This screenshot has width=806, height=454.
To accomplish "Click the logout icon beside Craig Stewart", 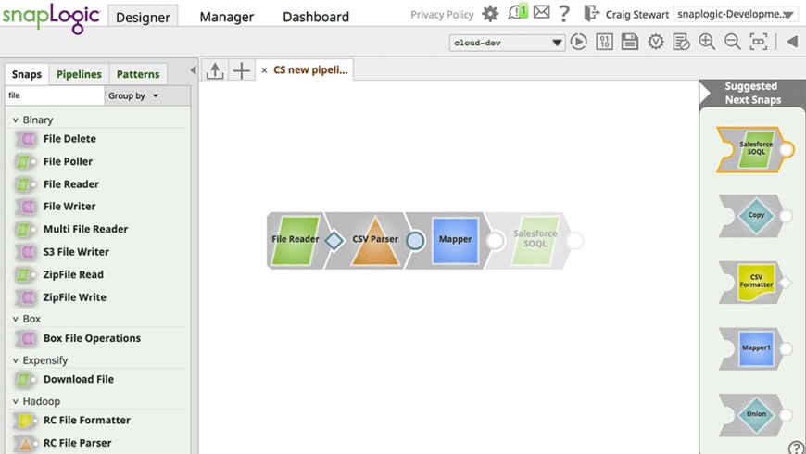I will [x=592, y=13].
